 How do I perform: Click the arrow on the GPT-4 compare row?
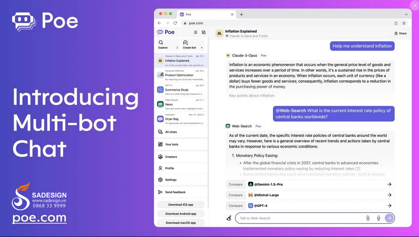(389, 206)
